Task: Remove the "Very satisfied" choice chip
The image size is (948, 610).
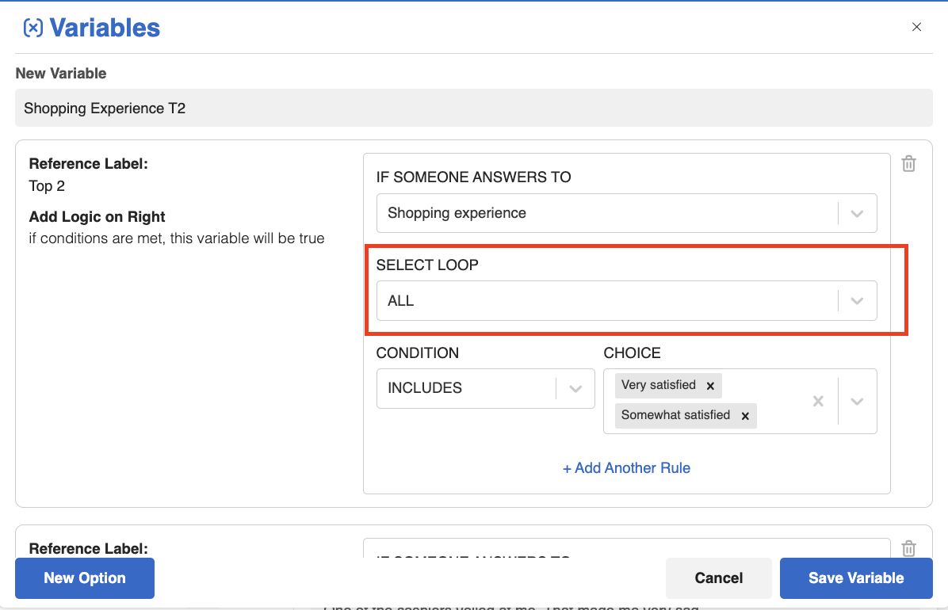Action: coord(710,386)
